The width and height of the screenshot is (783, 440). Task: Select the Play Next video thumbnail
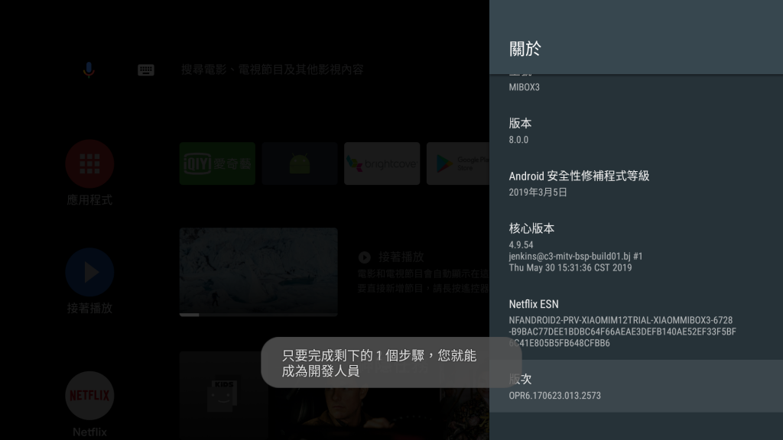point(258,272)
